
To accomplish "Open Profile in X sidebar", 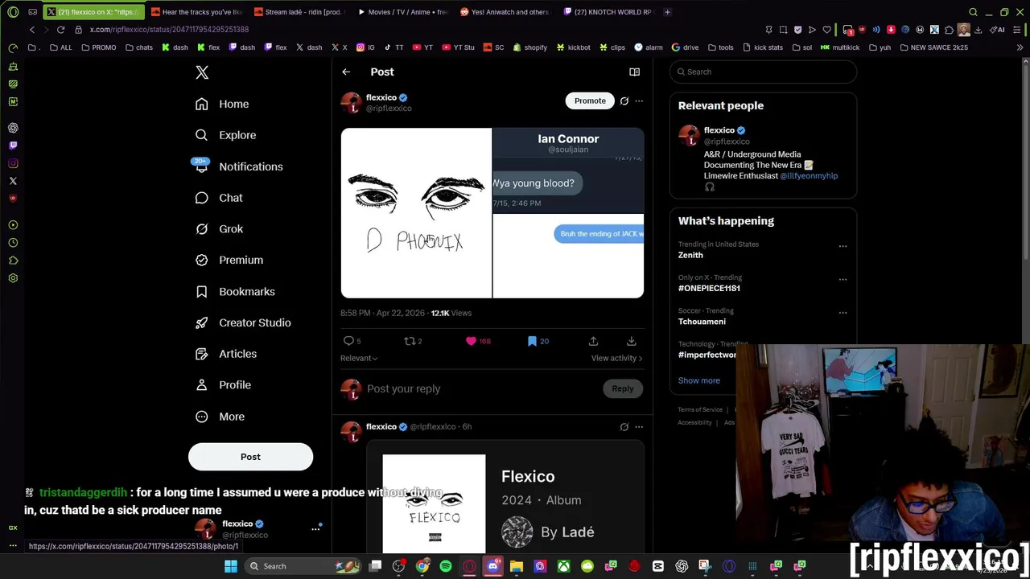I will coord(223,385).
